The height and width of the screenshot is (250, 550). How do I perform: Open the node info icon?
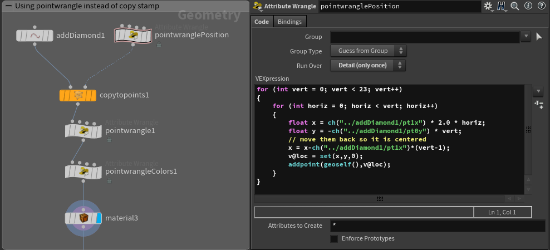pos(527,7)
